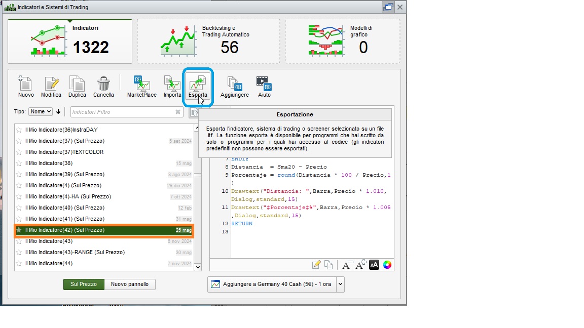The height and width of the screenshot is (328, 584).
Task: Delete the indicator using Cancella trash icon
Action: 103,85
